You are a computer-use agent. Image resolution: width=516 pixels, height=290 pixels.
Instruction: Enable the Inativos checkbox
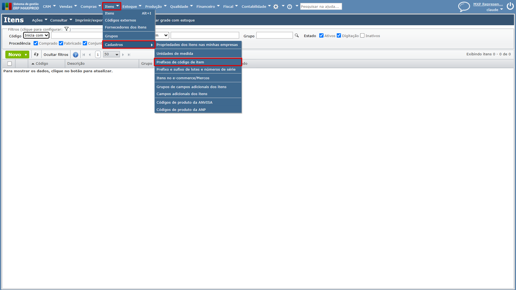point(362,35)
